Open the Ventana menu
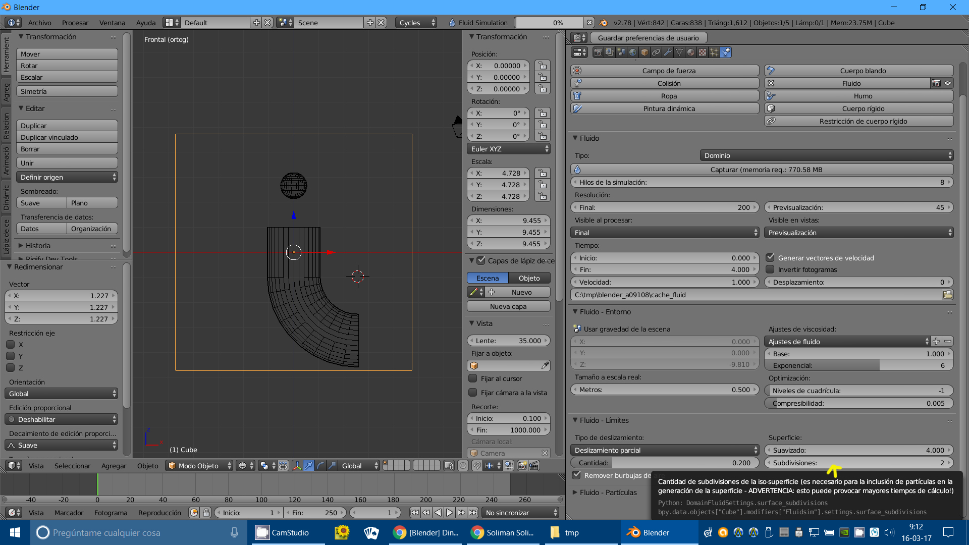This screenshot has height=545, width=969. [x=112, y=23]
